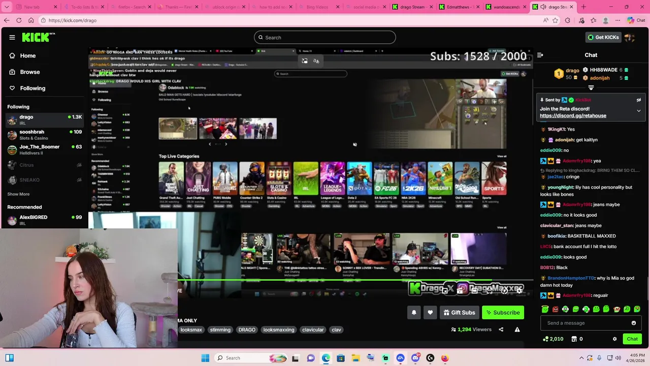Report stream with warning icon
Viewport: 650px width, 366px height.
click(517, 329)
